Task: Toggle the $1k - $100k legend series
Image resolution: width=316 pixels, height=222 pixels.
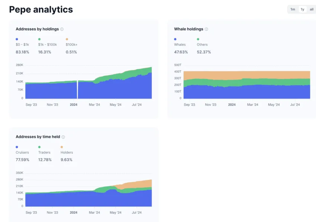Action: coord(48,45)
